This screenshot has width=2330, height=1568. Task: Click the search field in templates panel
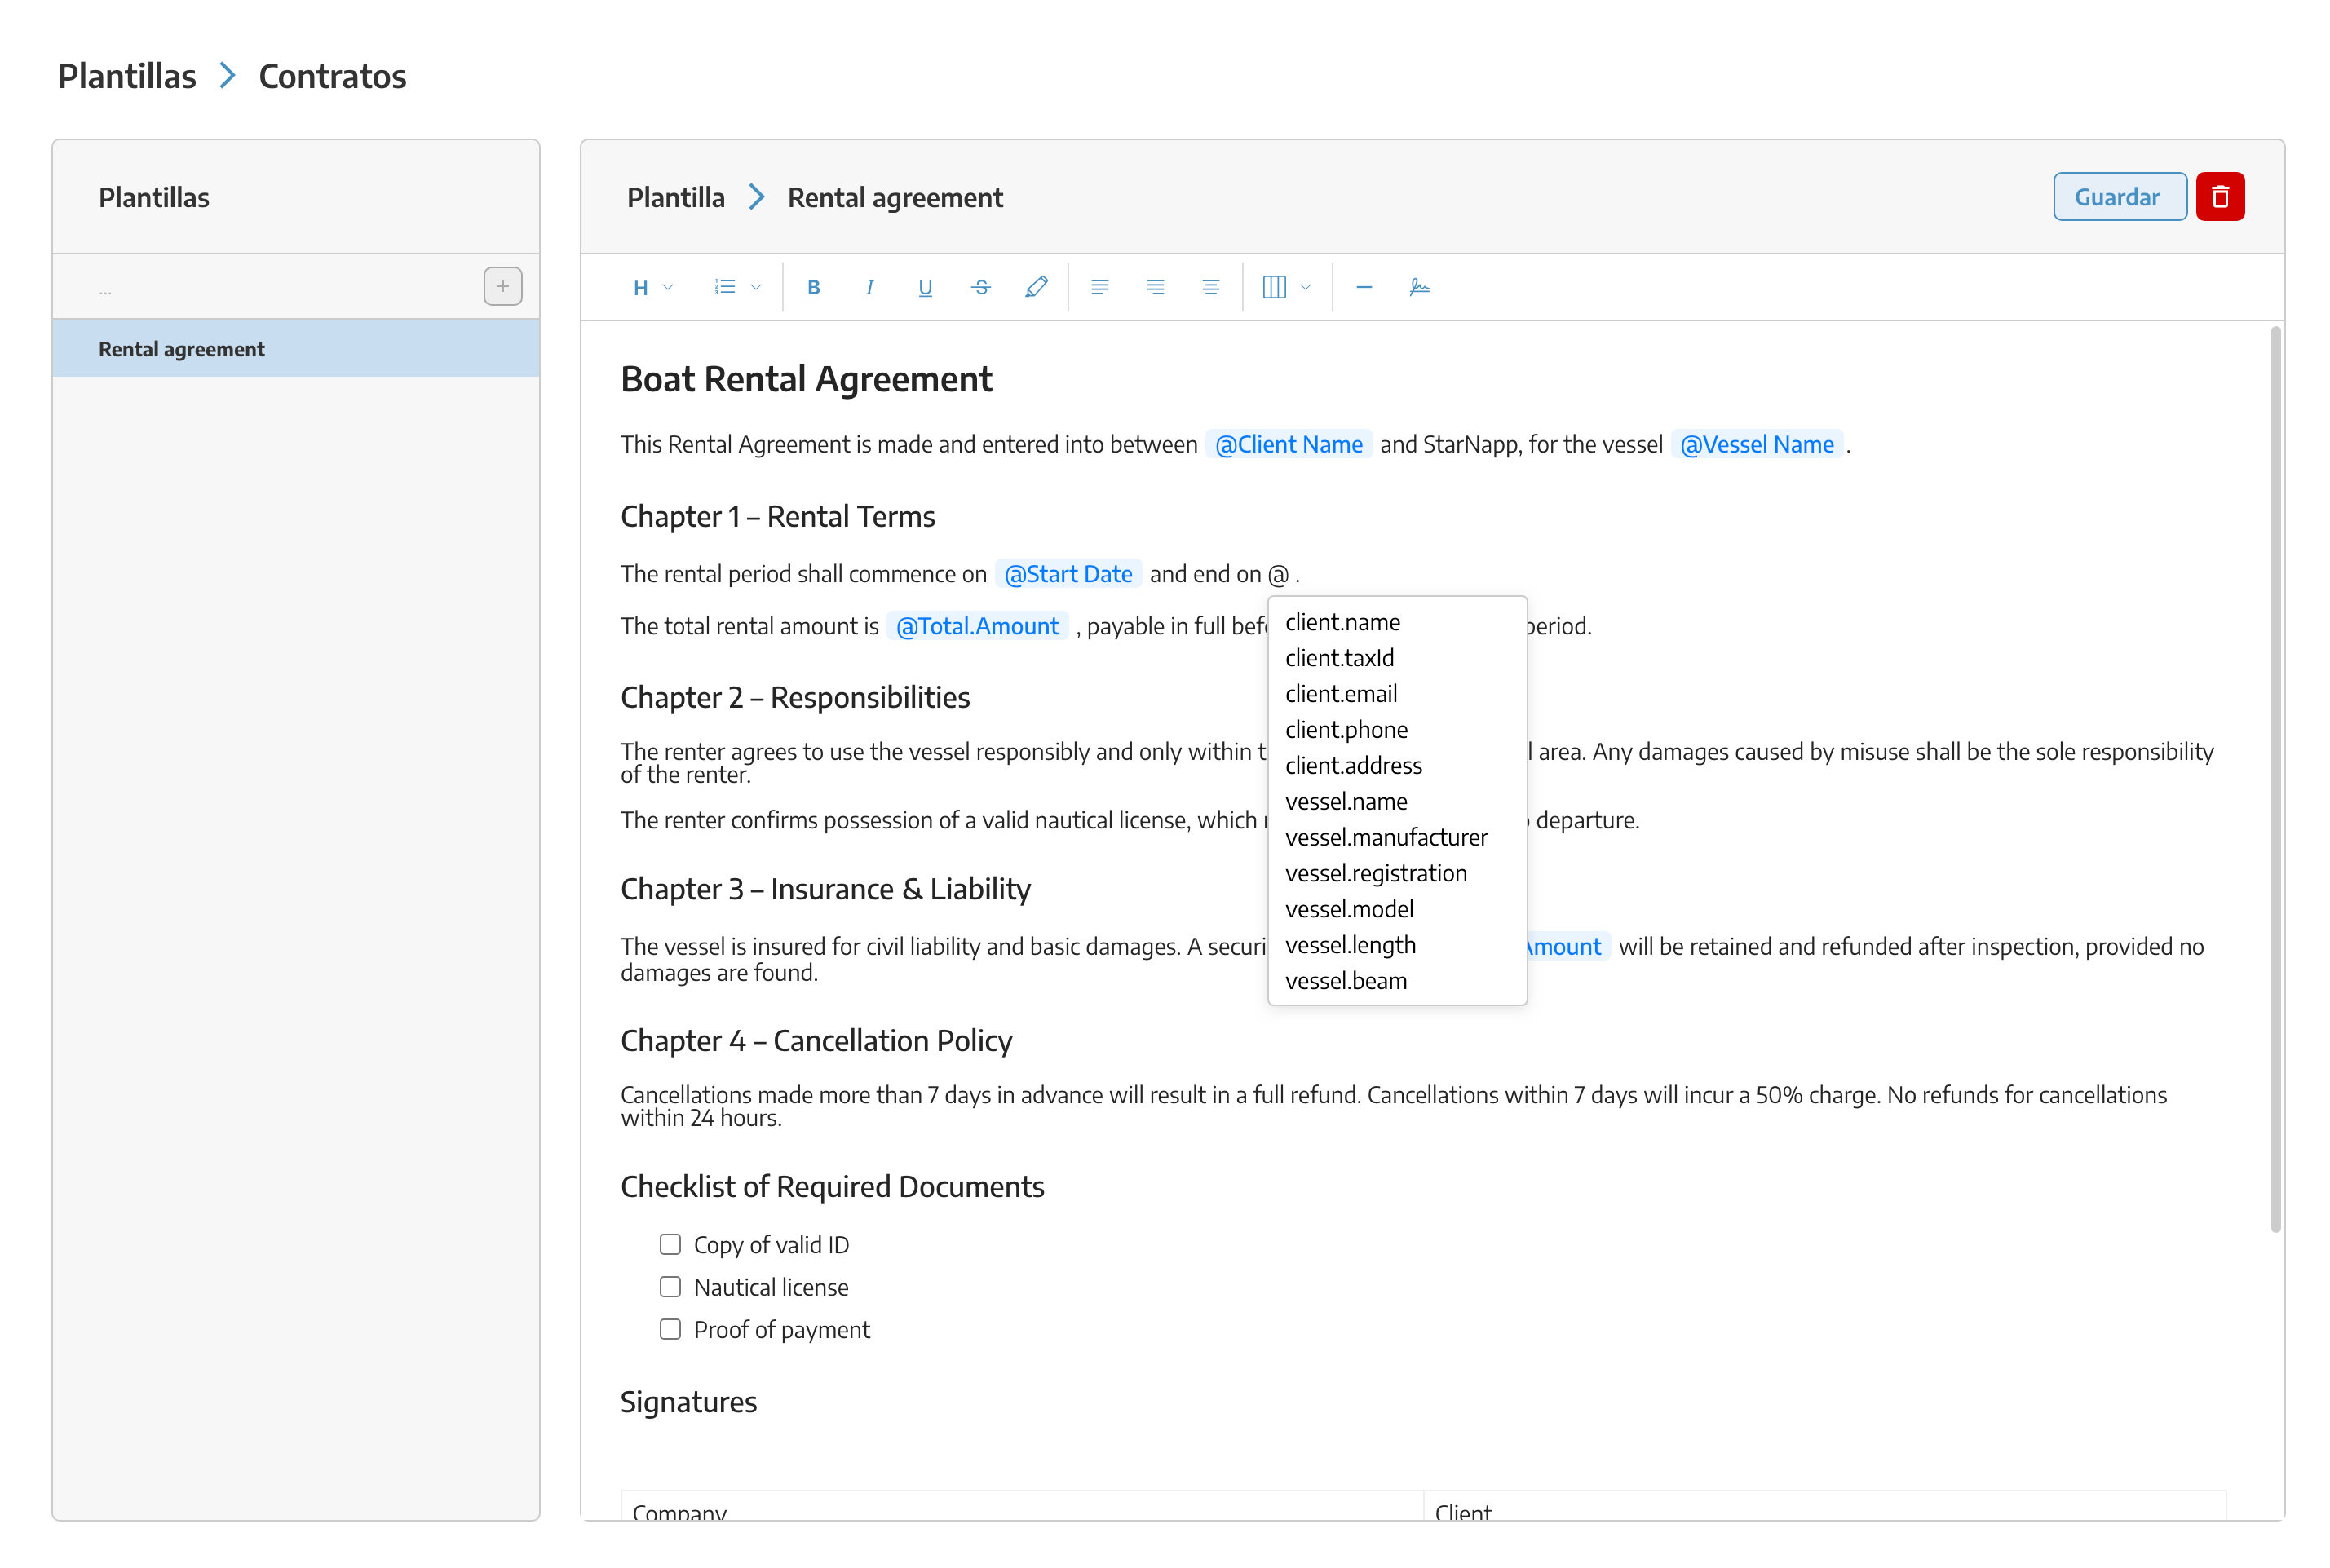(265, 287)
